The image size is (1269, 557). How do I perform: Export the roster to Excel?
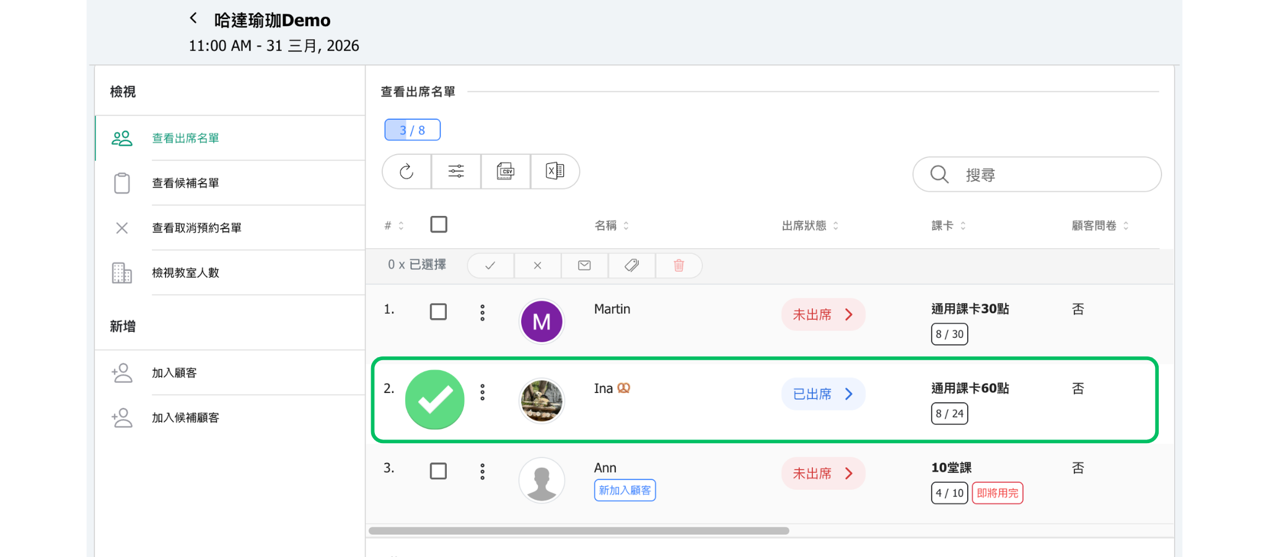click(555, 171)
